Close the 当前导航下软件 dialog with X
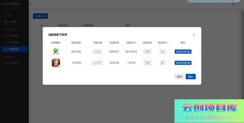The height and width of the screenshot is (123, 244). [x=194, y=35]
